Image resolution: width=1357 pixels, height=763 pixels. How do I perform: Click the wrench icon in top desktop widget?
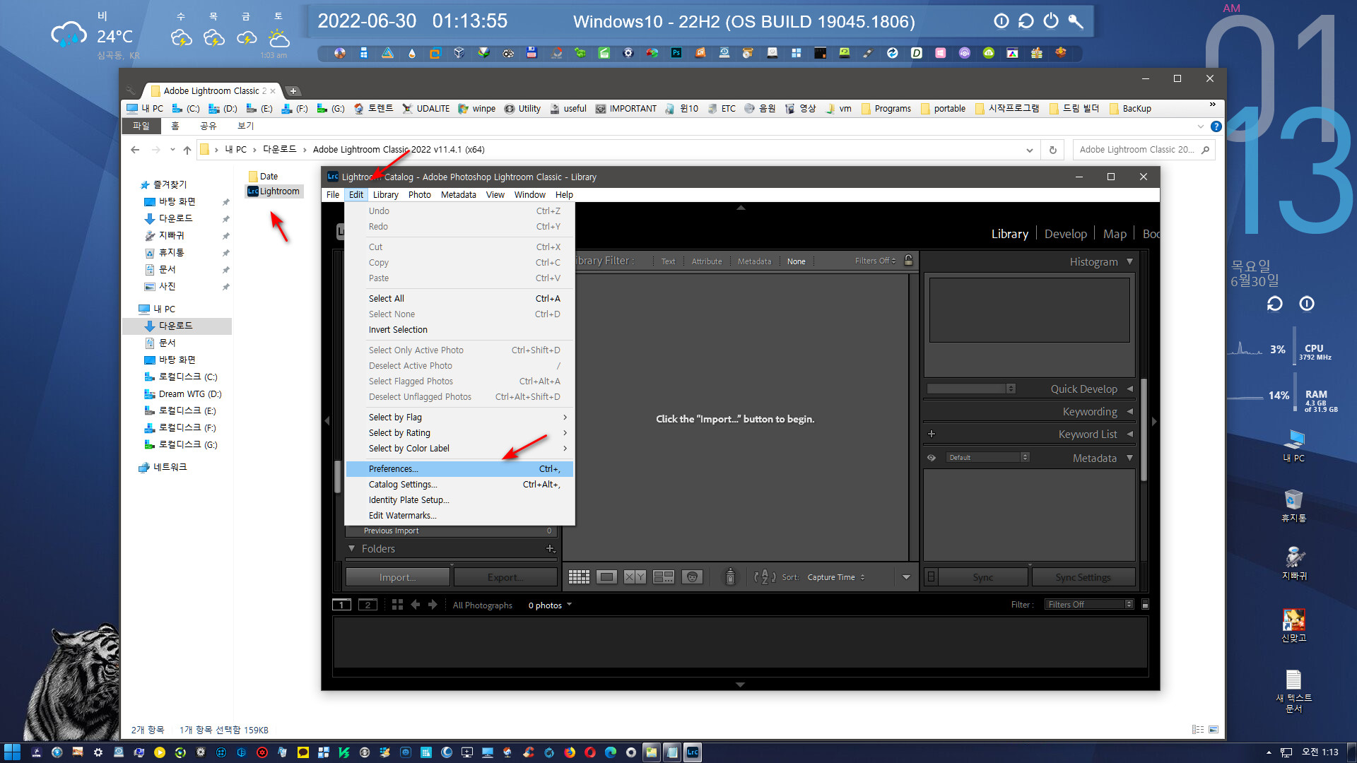pos(1076,21)
